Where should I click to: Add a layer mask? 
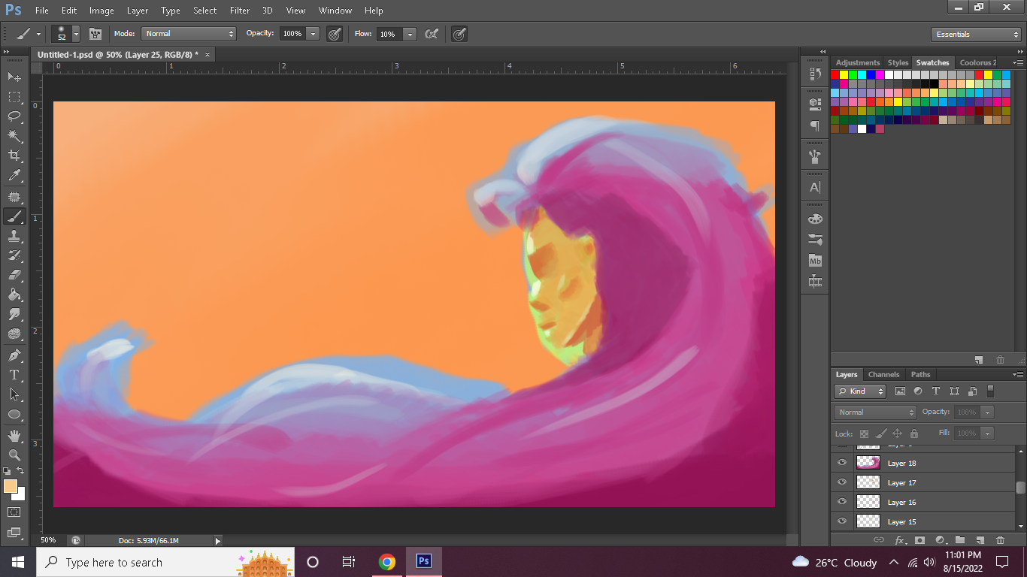click(x=919, y=539)
